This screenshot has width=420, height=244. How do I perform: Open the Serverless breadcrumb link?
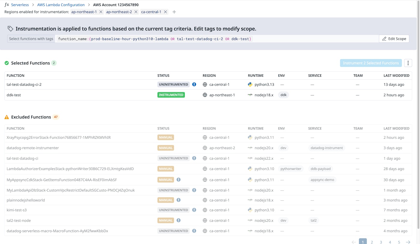pos(20,5)
